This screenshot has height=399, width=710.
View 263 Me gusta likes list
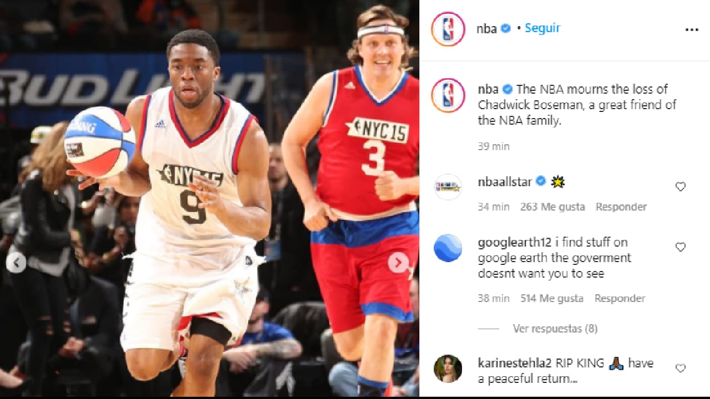pos(552,207)
